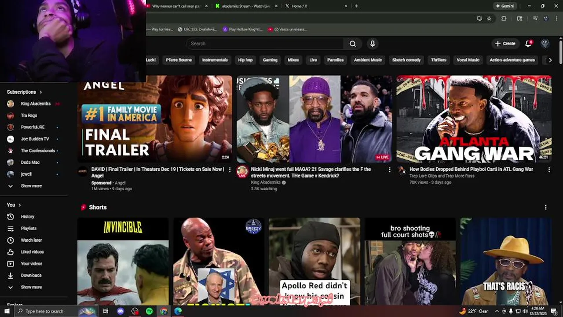Open the Invincible short
Viewport: 563px width, 317px height.
[123, 262]
